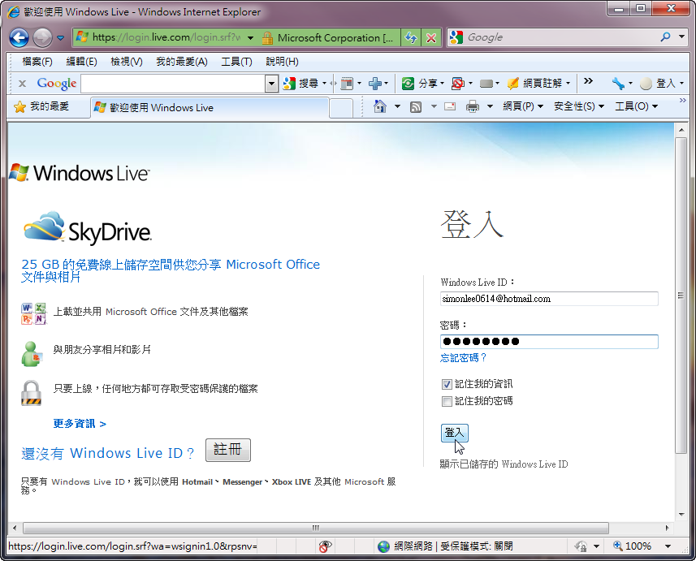Click the Home icon on command bar
Viewport: 696px width, 561px height.
pyautogui.click(x=380, y=106)
